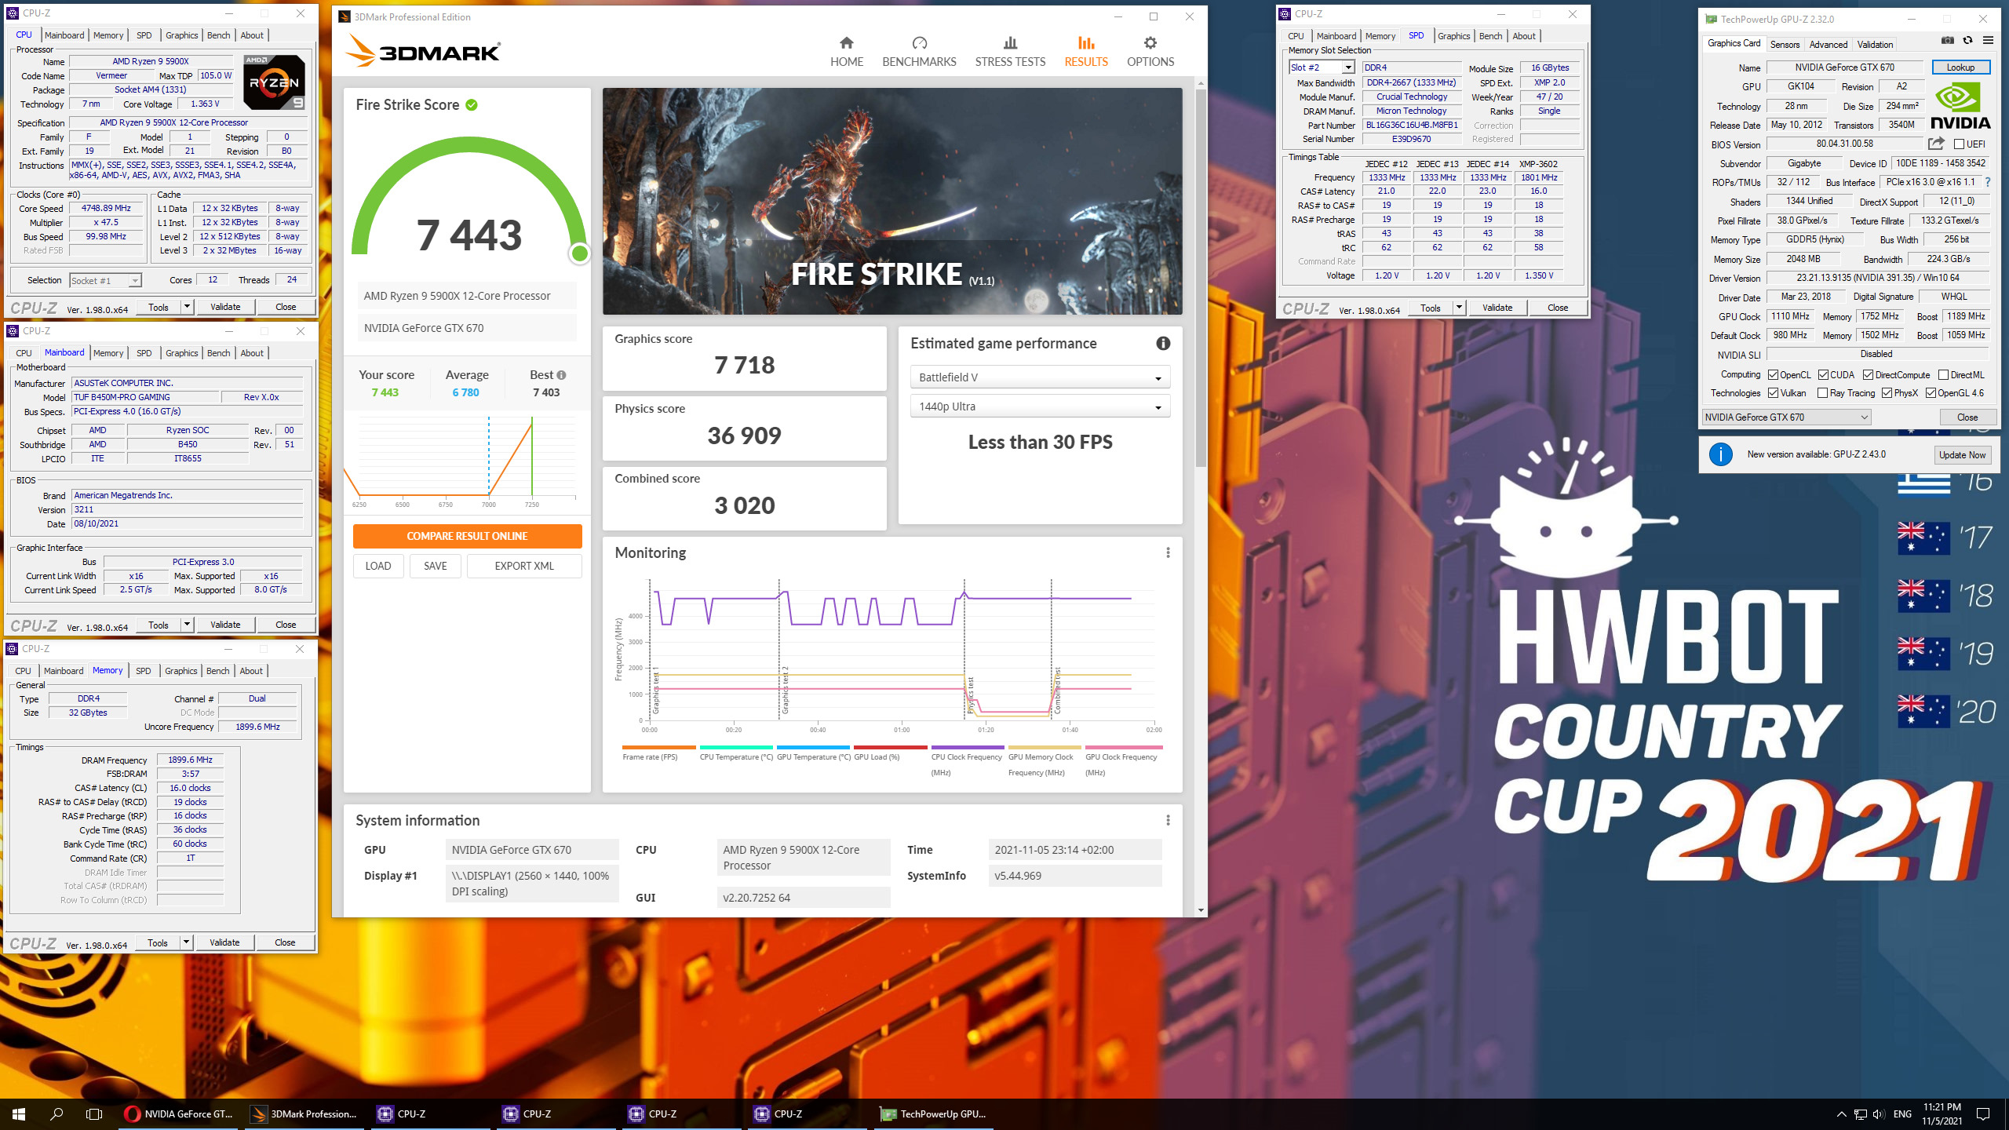The width and height of the screenshot is (2009, 1130).
Task: Click the Fire Strike verified checkmark icon
Action: click(472, 105)
